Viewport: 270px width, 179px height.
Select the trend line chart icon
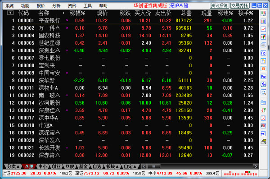click(x=263, y=29)
